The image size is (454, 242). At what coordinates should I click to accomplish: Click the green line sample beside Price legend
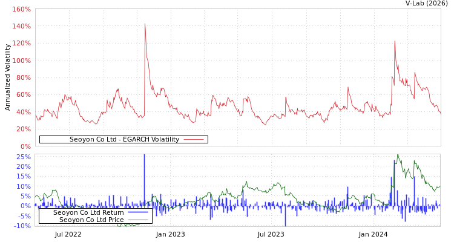tap(137, 220)
